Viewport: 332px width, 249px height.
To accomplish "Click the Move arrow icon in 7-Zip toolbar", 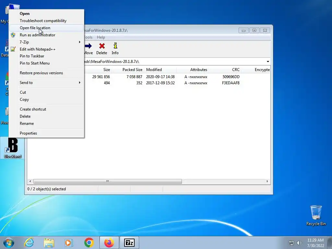I will pyautogui.click(x=88, y=46).
